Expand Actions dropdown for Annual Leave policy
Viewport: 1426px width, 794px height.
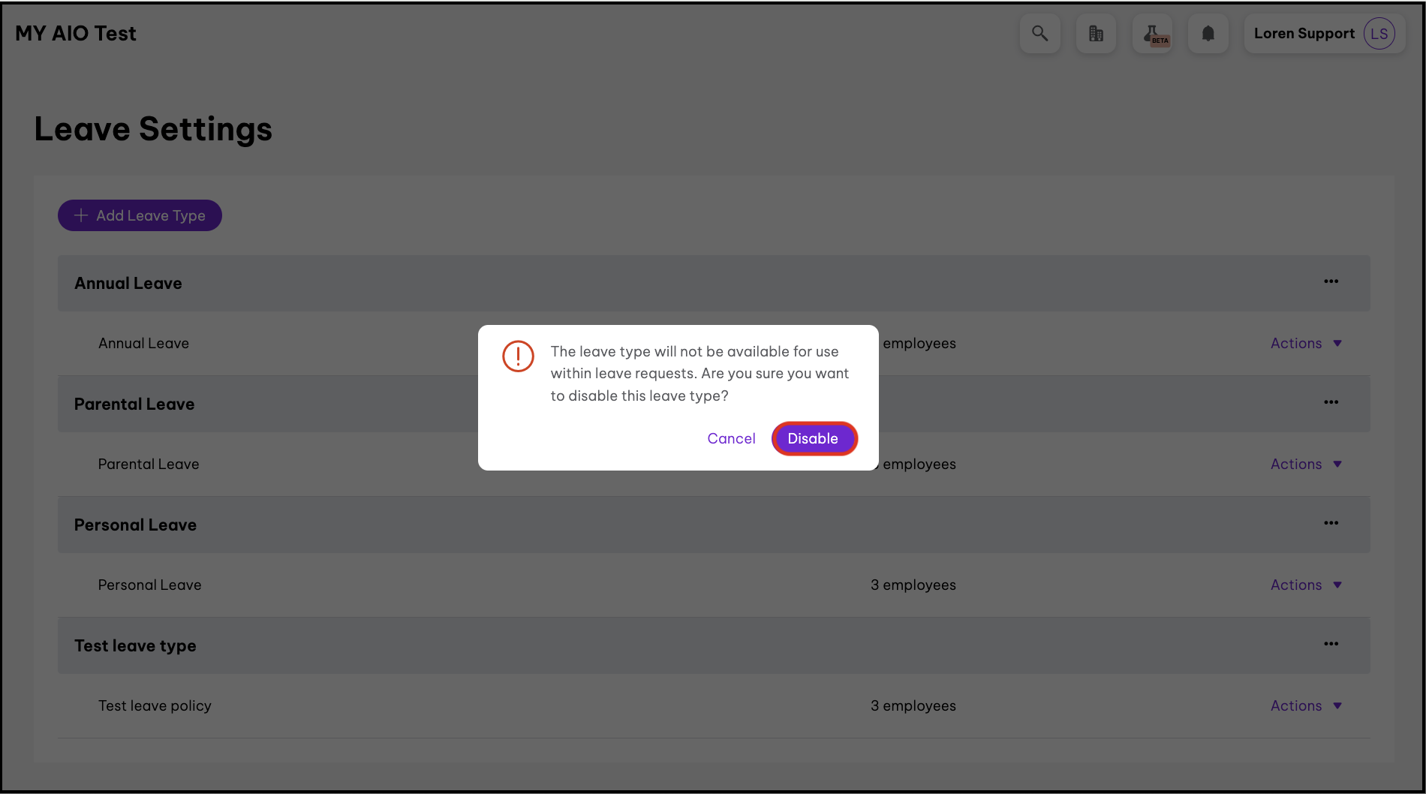pos(1305,343)
